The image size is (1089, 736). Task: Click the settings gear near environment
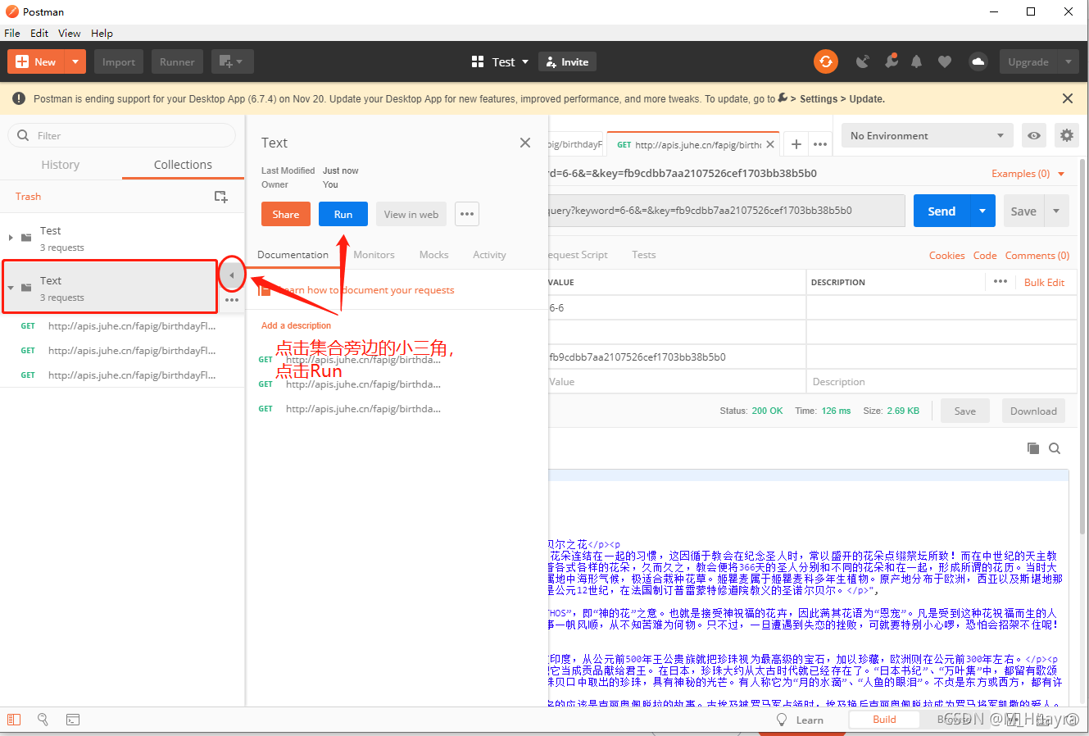pyautogui.click(x=1066, y=136)
